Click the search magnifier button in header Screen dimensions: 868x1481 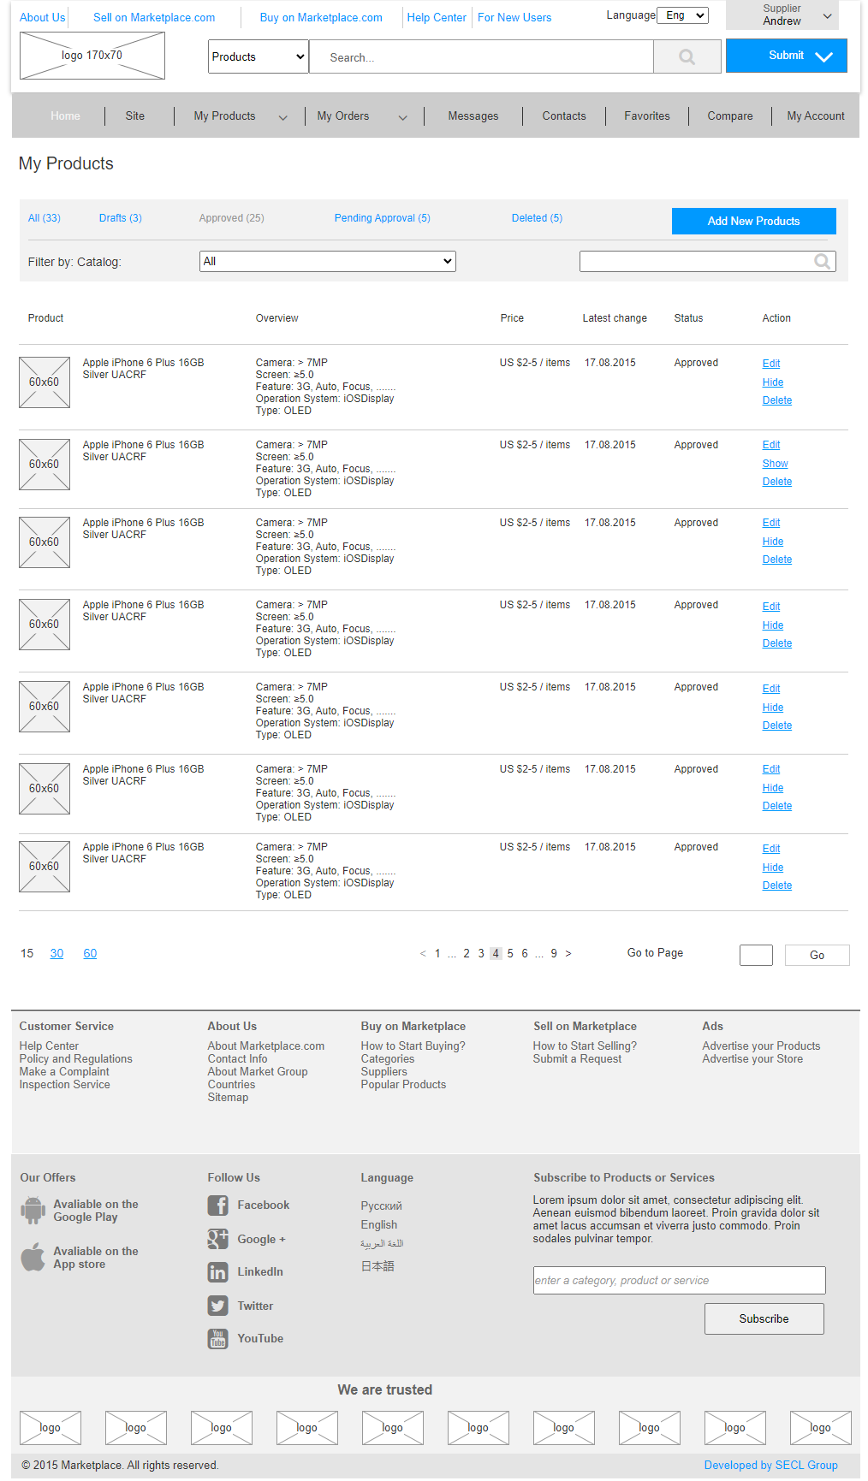[687, 57]
